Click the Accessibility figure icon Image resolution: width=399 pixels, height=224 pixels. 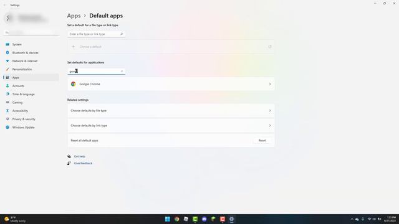tap(7, 111)
